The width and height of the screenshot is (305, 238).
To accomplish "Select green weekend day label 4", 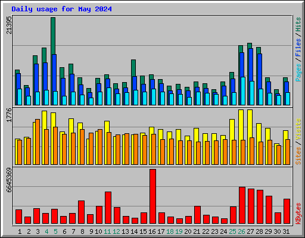I will [x=46, y=231].
